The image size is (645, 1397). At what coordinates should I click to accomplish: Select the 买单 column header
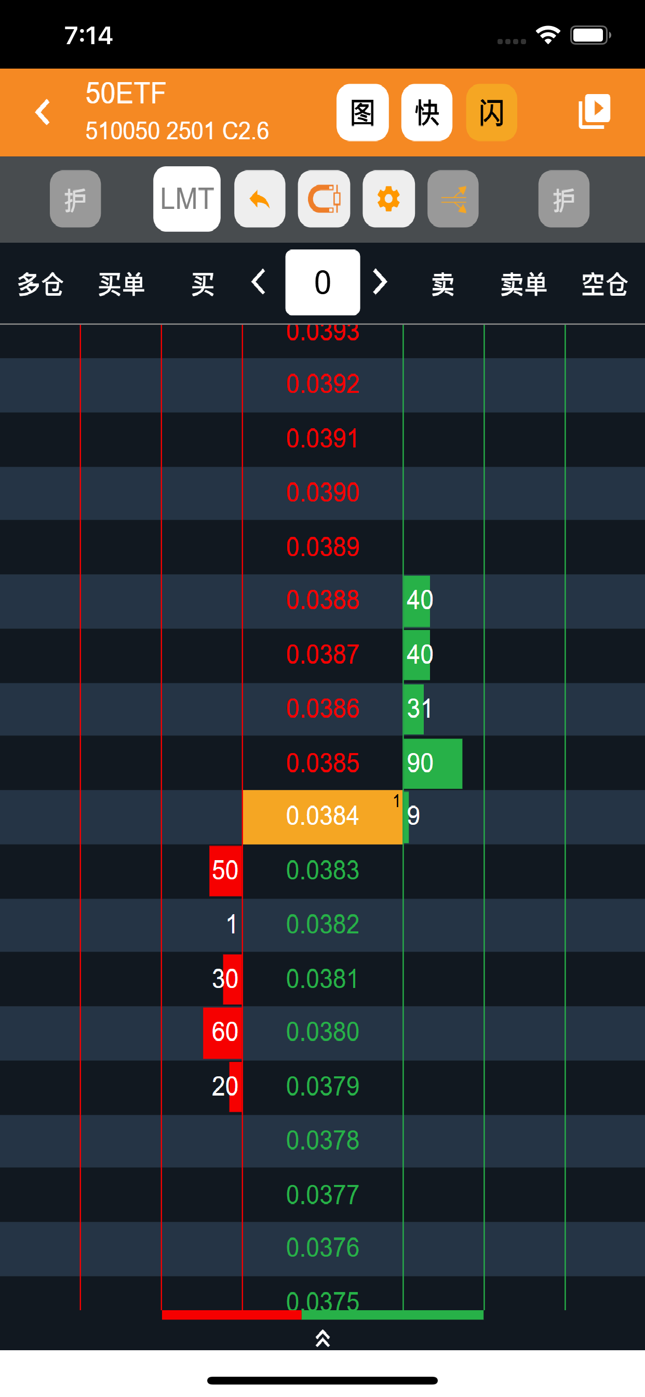(122, 284)
